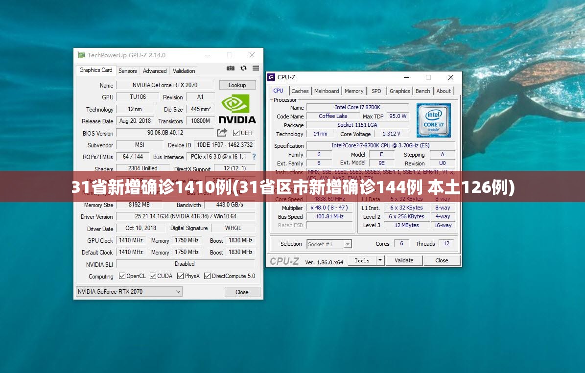Open the Socket #1 selection dropdown

(x=329, y=244)
